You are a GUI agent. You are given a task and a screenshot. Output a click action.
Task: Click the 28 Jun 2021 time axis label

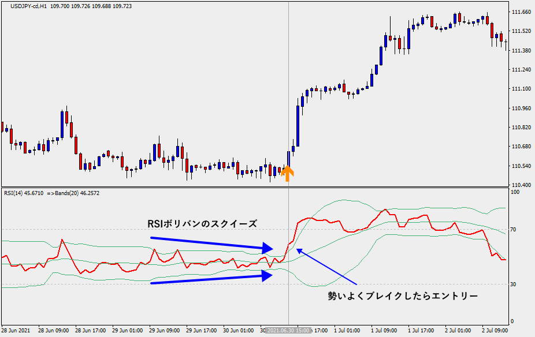[x=16, y=331]
